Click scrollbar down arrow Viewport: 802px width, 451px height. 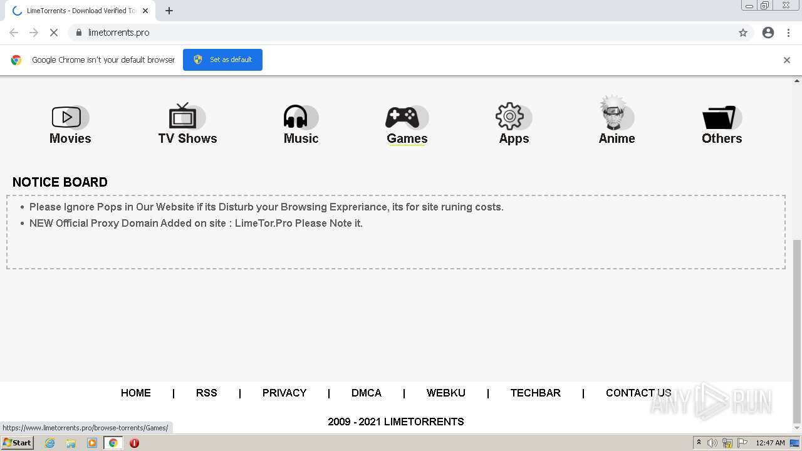(797, 429)
